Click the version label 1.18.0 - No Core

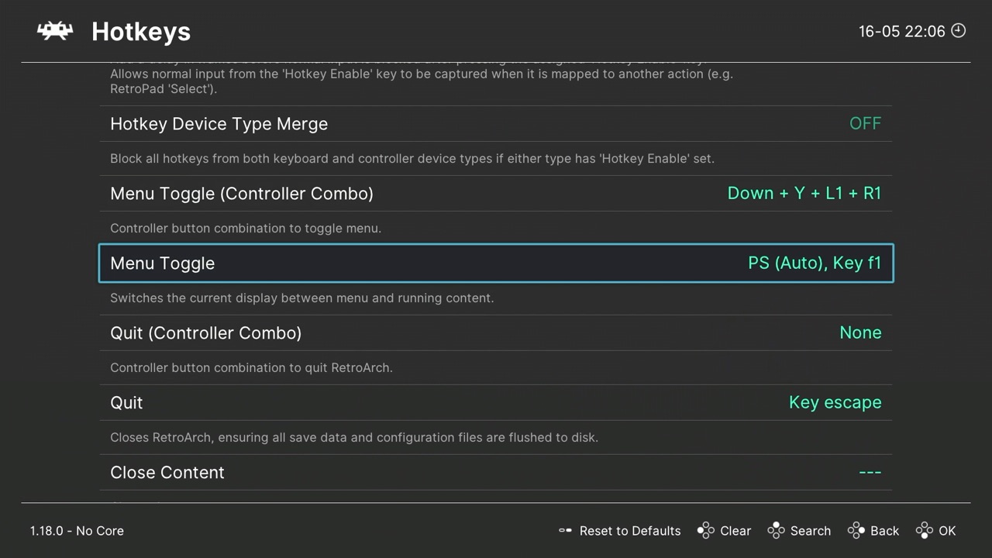[x=77, y=531]
